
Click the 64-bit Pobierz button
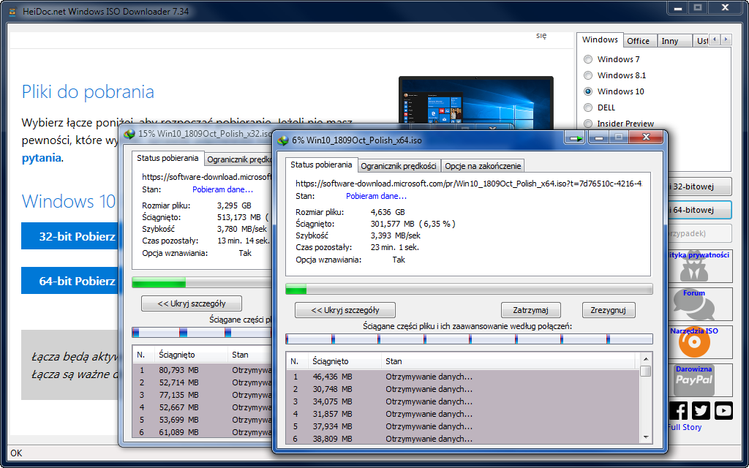[x=69, y=281]
